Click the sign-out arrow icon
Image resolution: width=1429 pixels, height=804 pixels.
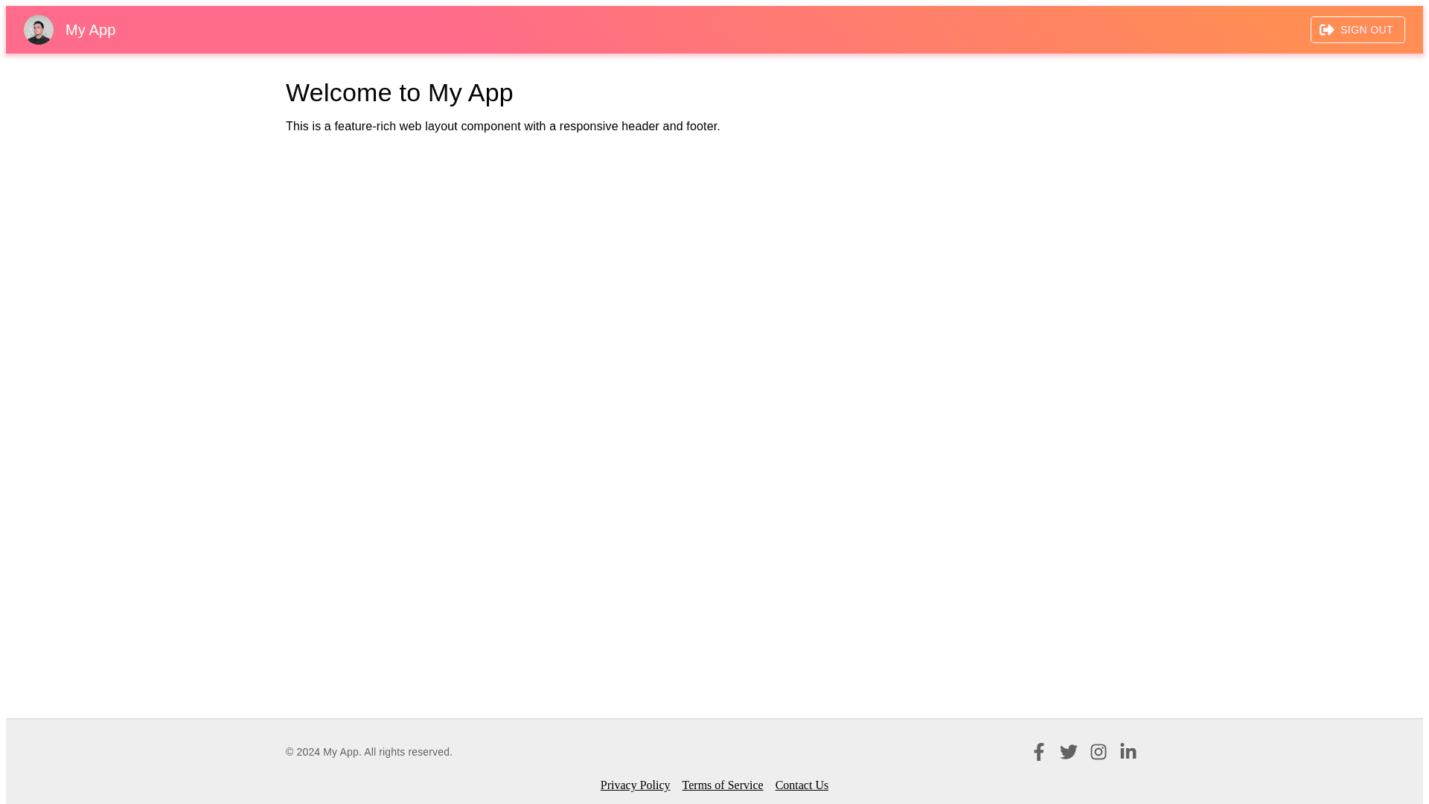click(1326, 30)
